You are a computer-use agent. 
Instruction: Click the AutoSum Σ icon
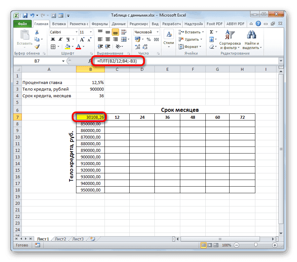coord(212,32)
